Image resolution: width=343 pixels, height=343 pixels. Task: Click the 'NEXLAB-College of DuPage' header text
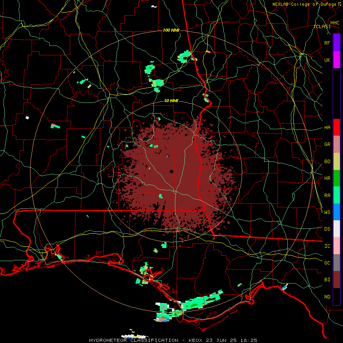pos(304,4)
